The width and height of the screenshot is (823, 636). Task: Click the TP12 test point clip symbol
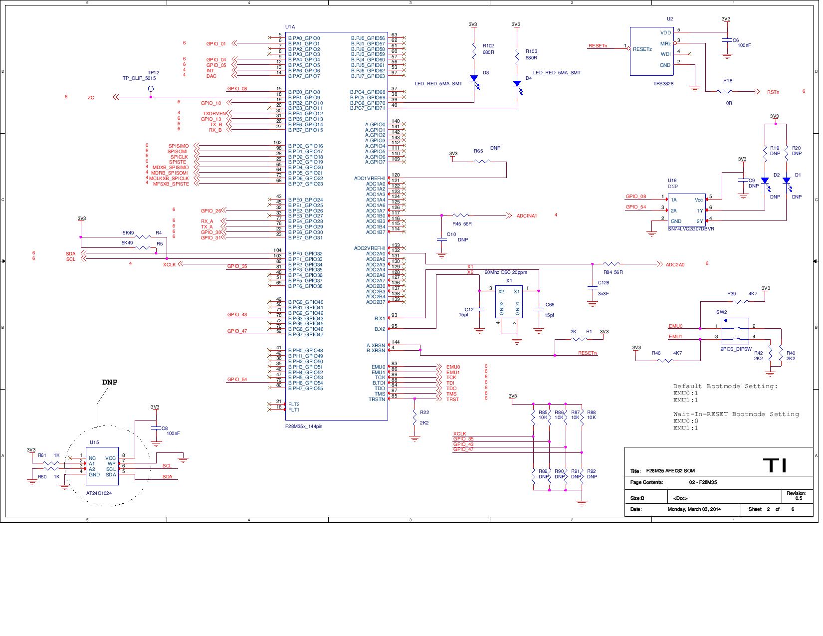151,89
